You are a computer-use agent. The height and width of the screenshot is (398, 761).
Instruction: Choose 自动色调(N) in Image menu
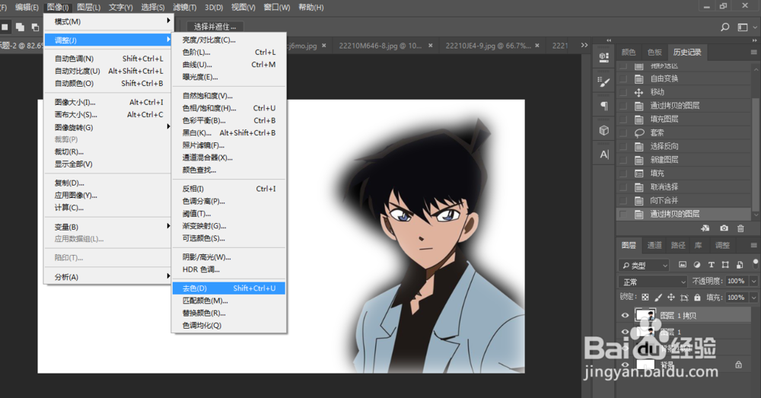[x=108, y=59]
